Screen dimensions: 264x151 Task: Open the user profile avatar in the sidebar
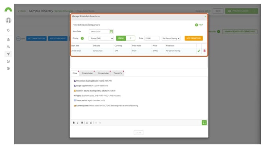8,21
